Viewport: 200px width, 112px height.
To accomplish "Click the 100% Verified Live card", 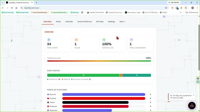I will pos(113,44).
